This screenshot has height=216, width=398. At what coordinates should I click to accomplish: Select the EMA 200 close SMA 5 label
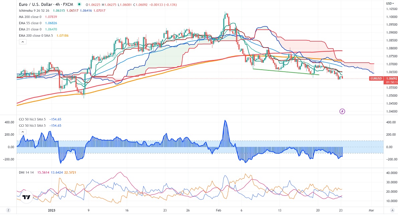(36, 35)
